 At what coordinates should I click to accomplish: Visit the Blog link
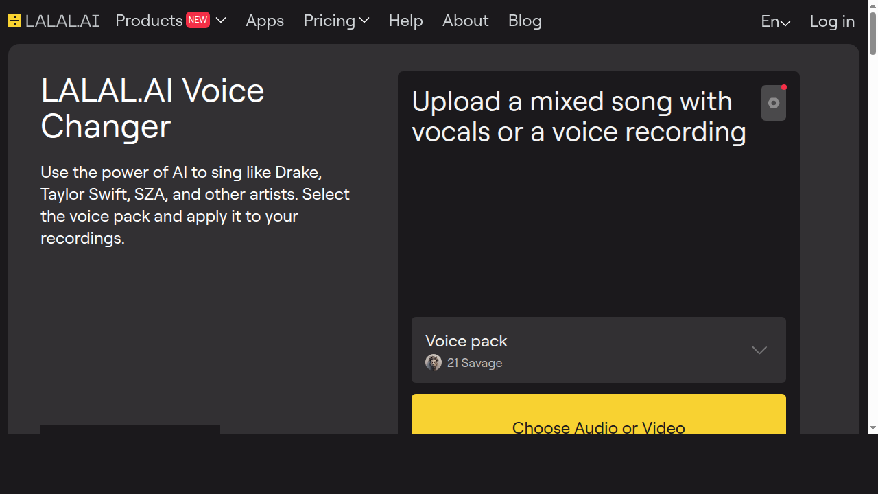pos(525,21)
